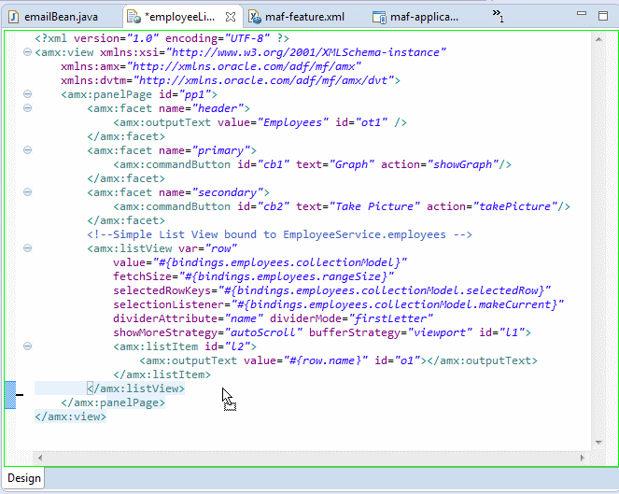Collapse the amx:view element fold

27,51
